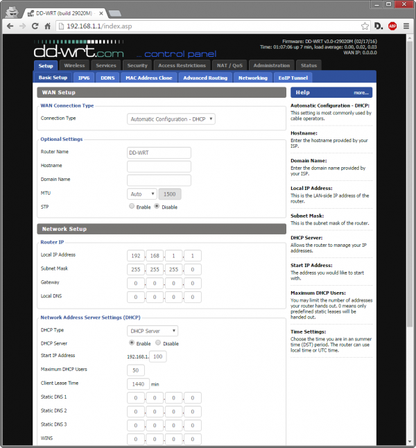
Task: Click the browser back arrow
Action: pos(10,26)
